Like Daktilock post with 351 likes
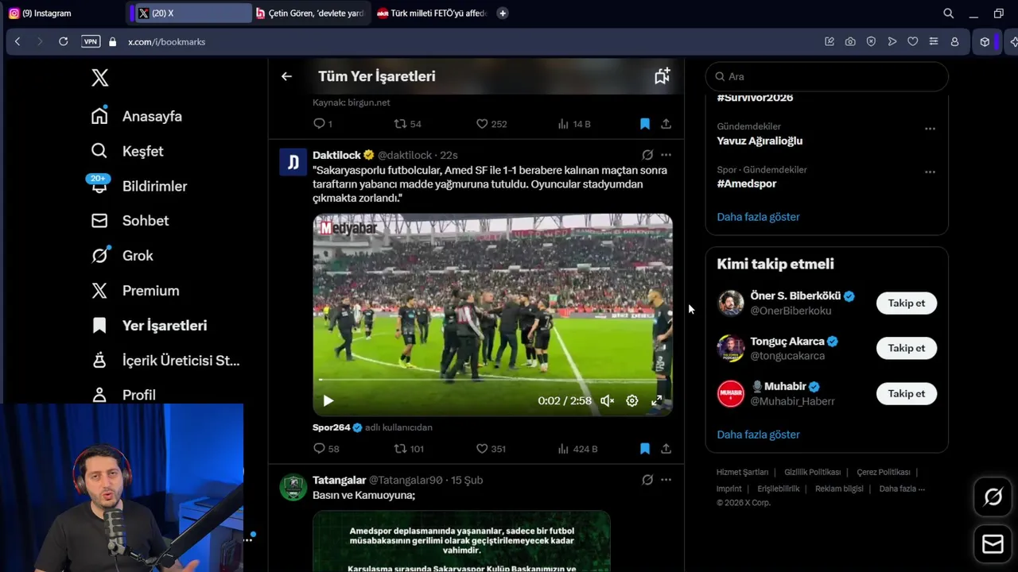This screenshot has height=572, width=1018. (x=491, y=449)
